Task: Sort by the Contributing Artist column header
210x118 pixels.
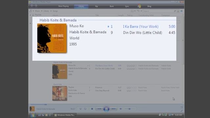Action: (146, 15)
